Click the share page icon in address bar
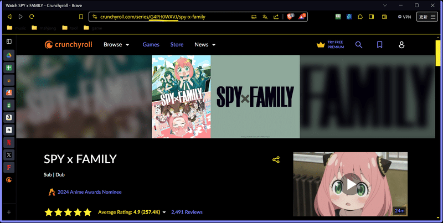 click(276, 17)
